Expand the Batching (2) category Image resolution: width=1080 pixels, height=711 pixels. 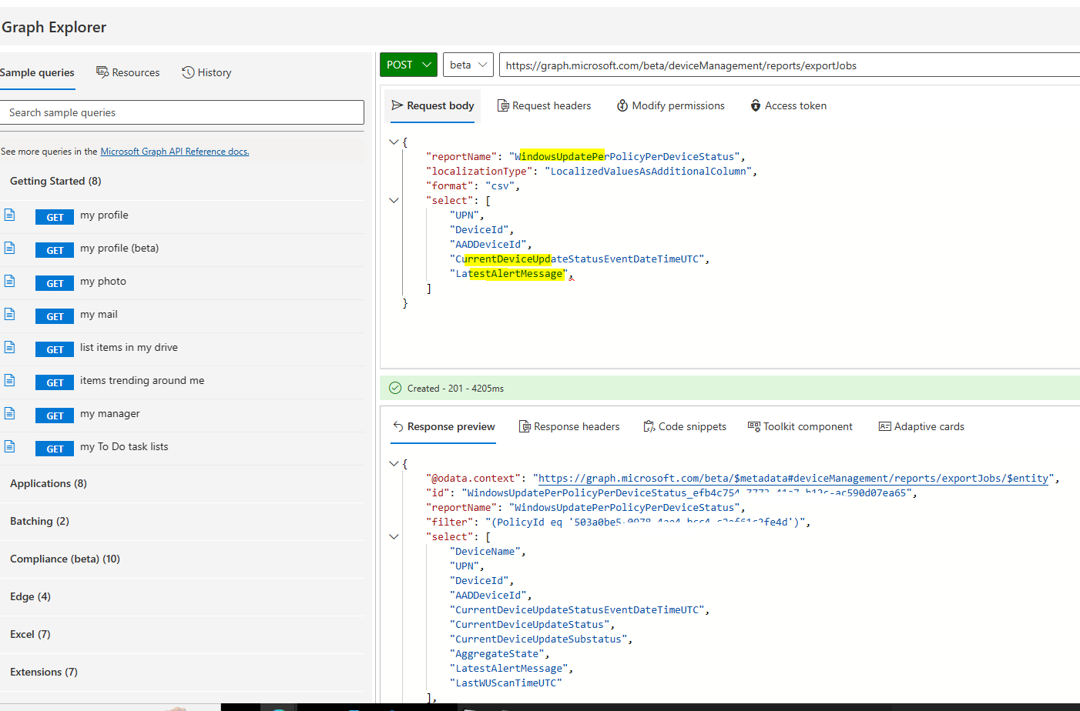tap(182, 521)
